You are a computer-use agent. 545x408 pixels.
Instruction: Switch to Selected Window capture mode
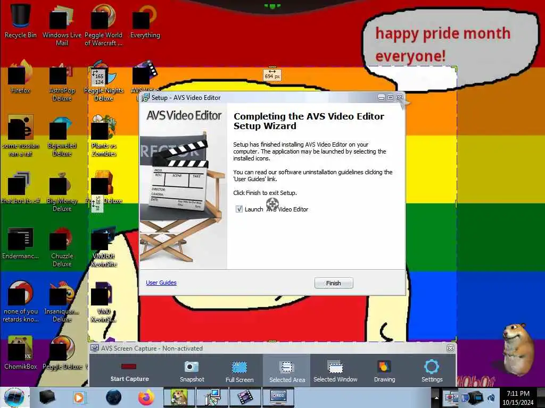point(335,371)
